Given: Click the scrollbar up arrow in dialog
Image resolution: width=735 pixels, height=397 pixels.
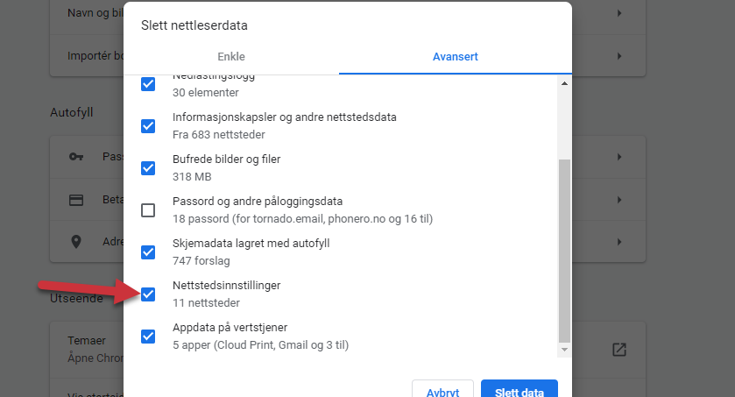Looking at the screenshot, I should pyautogui.click(x=564, y=83).
